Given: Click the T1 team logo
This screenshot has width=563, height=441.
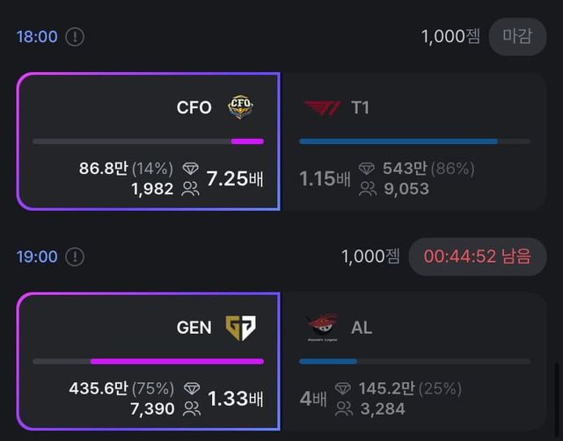Looking at the screenshot, I should (x=321, y=108).
